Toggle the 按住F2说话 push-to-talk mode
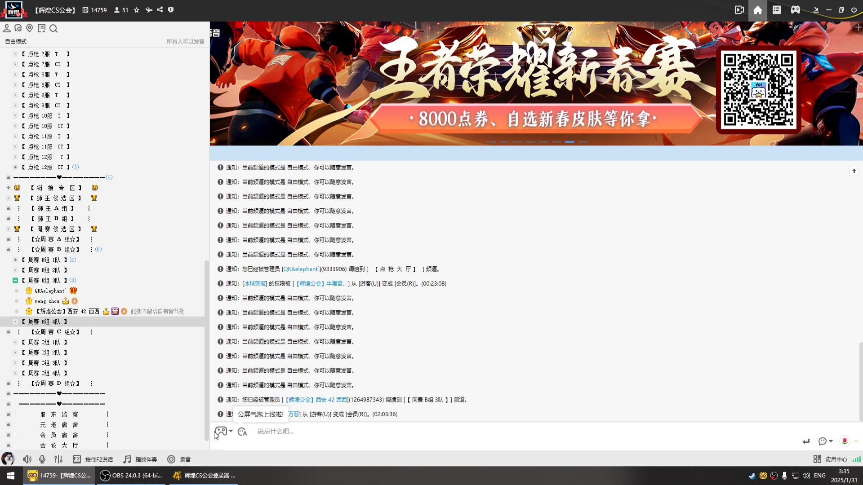The height and width of the screenshot is (485, 863). 93,459
